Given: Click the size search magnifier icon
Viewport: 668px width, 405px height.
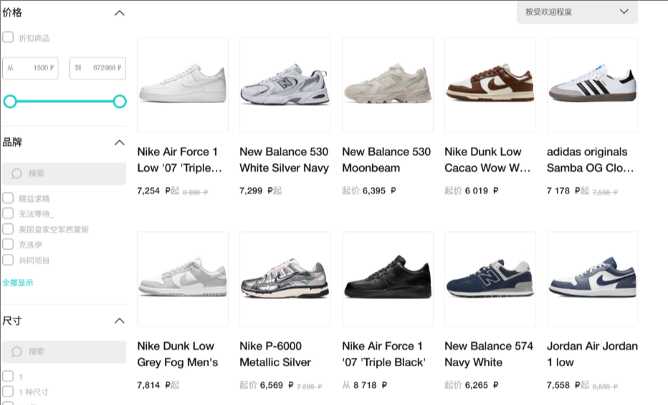Looking at the screenshot, I should 16,352.
